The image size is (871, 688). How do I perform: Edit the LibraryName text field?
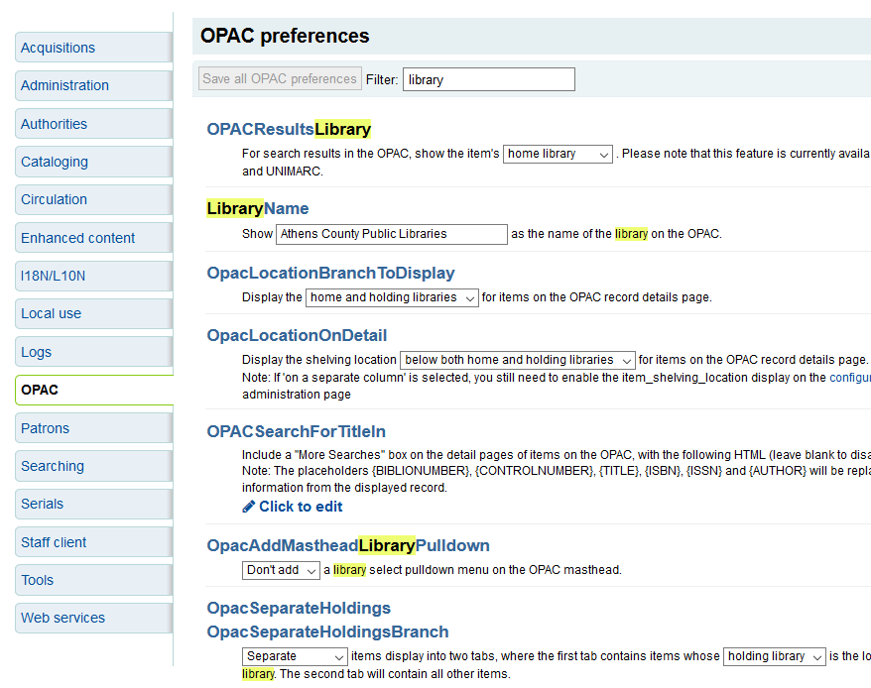tap(391, 235)
